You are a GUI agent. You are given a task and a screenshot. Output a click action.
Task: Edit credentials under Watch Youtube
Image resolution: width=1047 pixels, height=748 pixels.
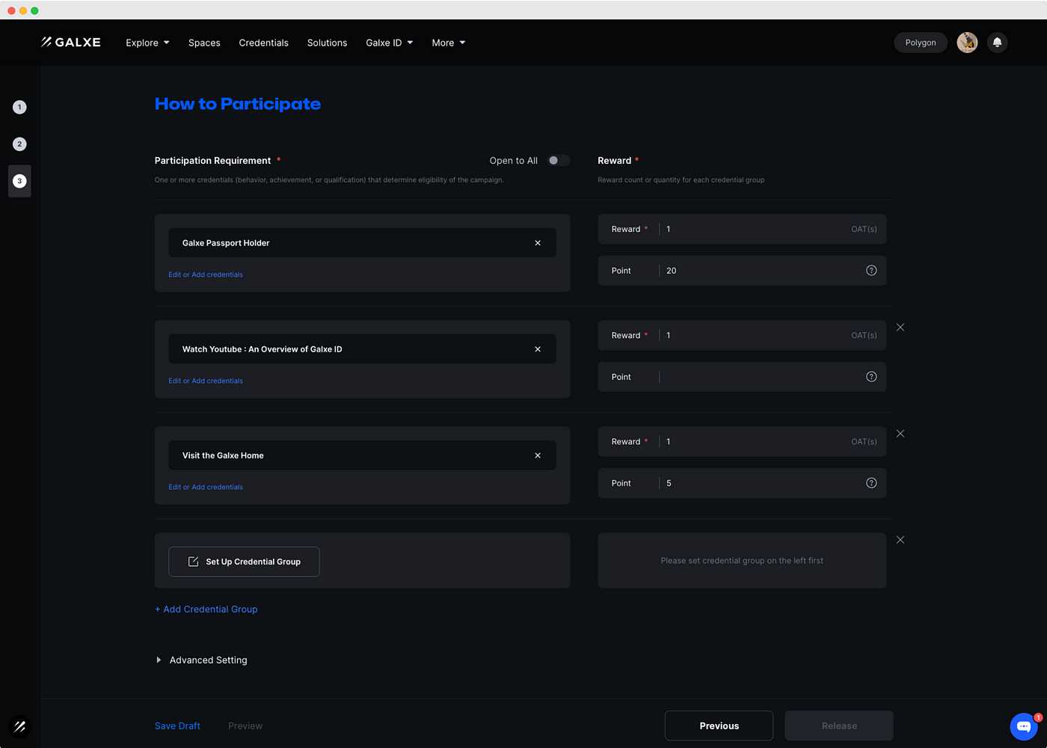pos(206,381)
